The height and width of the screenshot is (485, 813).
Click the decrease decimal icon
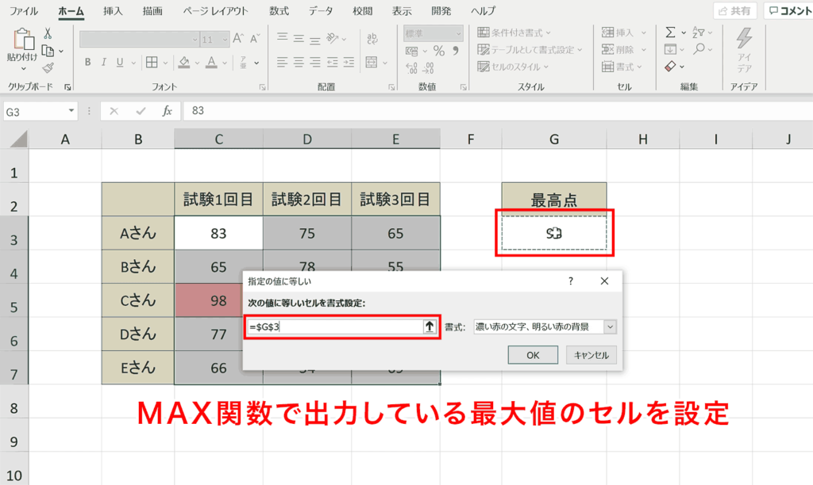429,68
